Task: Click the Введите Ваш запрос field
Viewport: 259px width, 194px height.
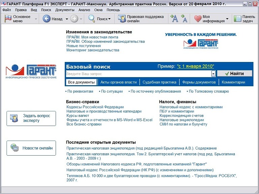Action: (x=139, y=74)
